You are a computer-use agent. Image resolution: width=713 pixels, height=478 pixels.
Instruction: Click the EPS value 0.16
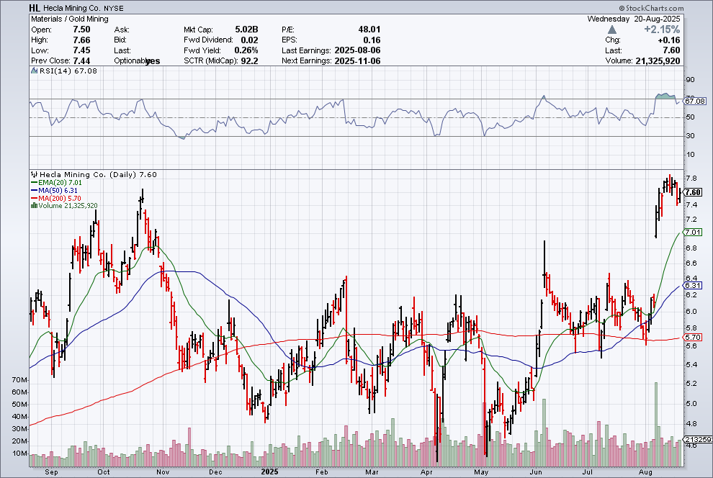[372, 40]
